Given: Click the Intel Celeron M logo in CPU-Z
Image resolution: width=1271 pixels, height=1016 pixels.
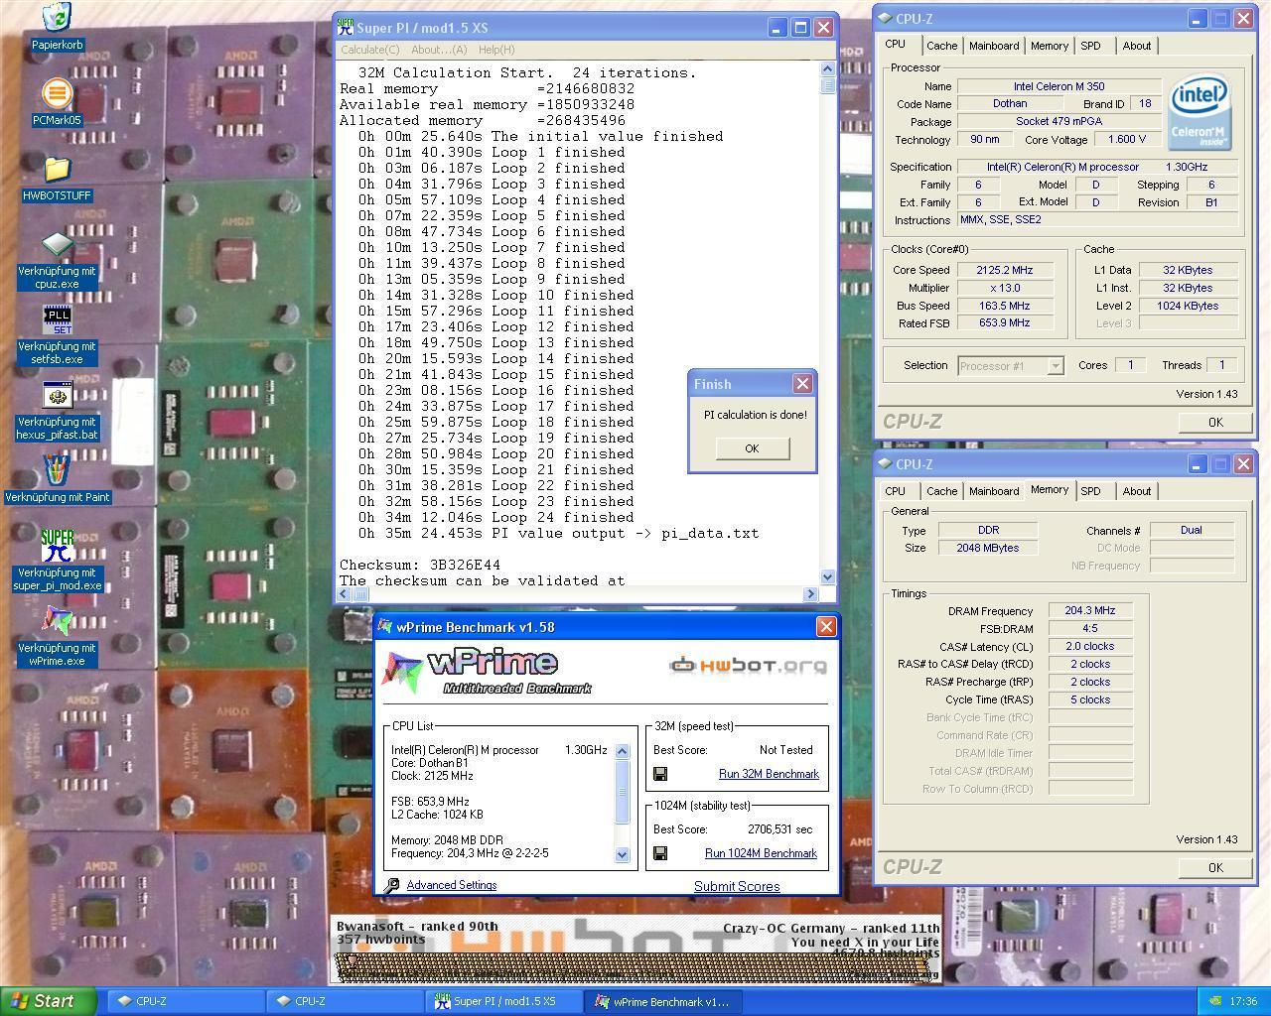Looking at the screenshot, I should pos(1200,111).
